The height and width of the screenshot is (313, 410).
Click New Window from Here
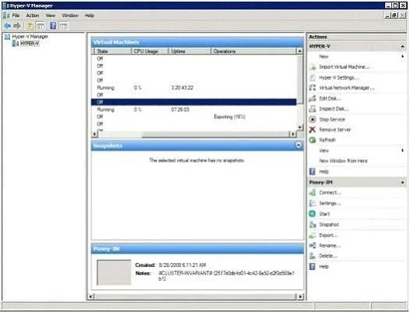pos(343,161)
